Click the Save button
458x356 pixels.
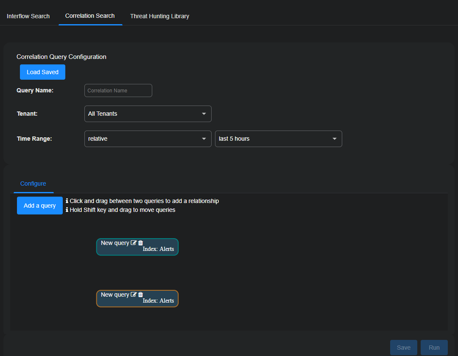point(403,348)
